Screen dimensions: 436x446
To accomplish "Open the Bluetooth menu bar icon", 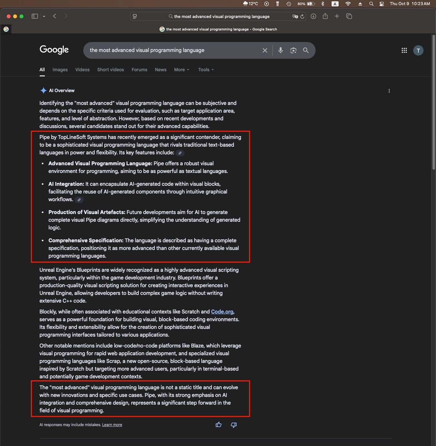I will tap(323, 4).
